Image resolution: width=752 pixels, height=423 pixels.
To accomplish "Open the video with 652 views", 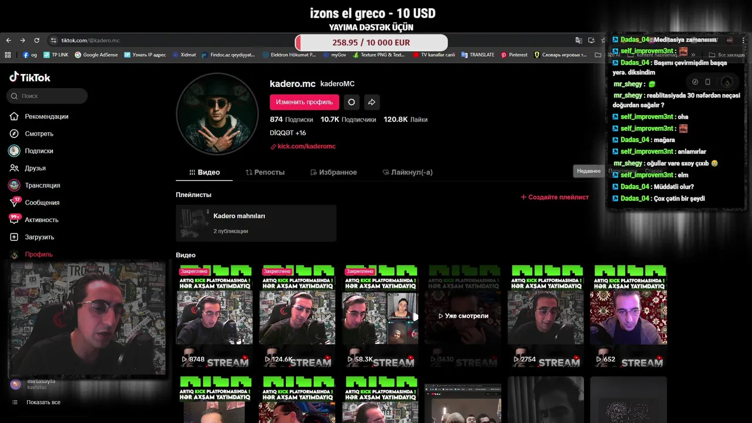I will pyautogui.click(x=629, y=315).
